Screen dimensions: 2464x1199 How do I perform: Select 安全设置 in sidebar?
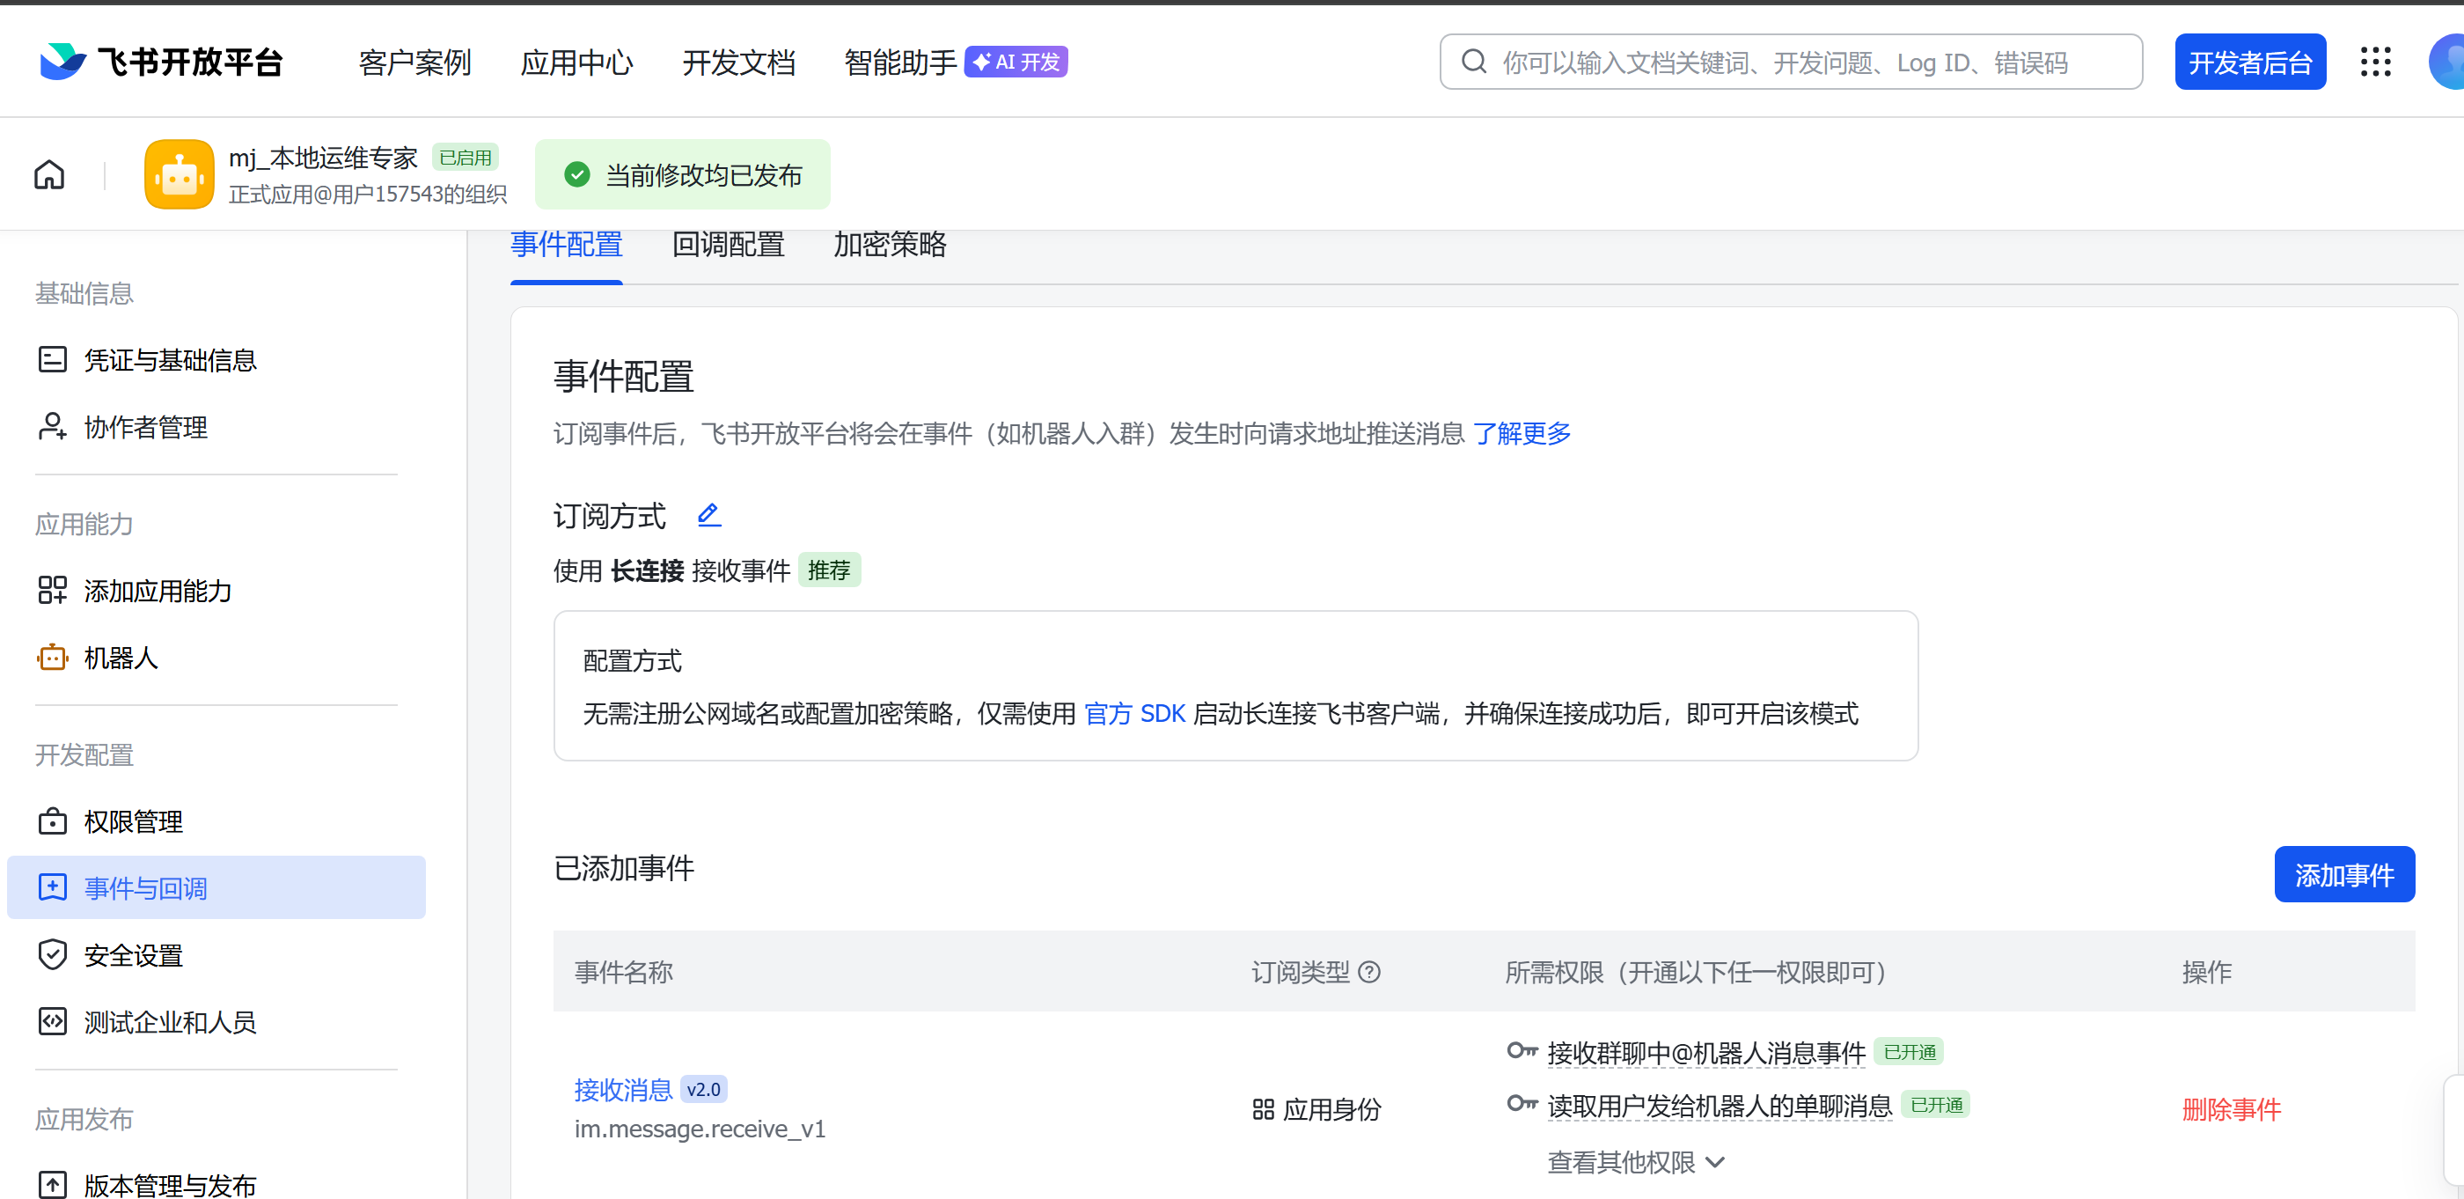(x=216, y=955)
